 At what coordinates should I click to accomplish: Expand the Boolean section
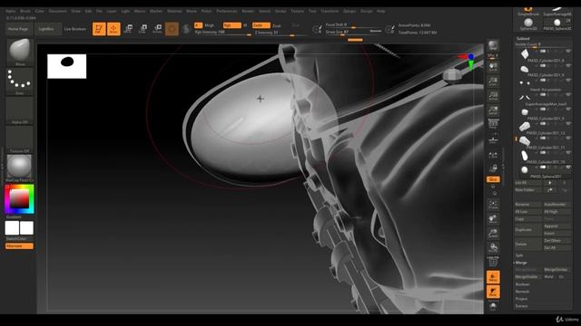point(523,284)
